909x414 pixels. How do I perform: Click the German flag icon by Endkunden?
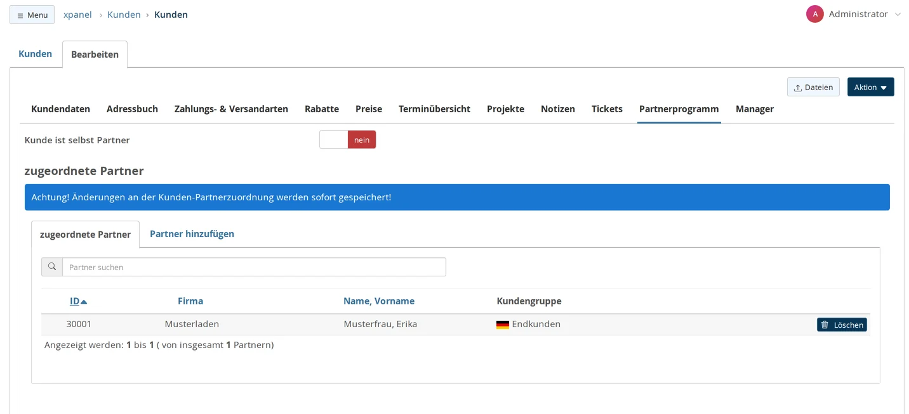coord(503,325)
